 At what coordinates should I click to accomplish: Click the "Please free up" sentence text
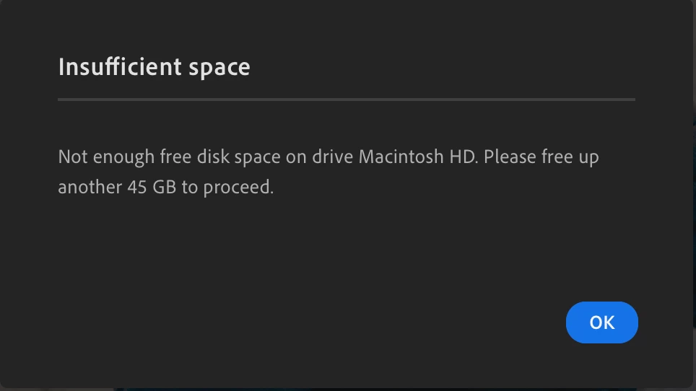tap(541, 157)
